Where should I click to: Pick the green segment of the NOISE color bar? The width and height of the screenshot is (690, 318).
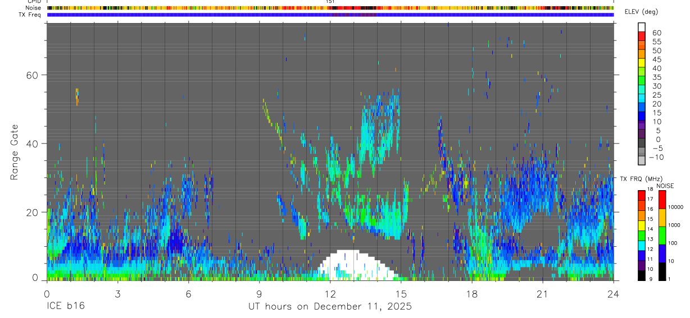[662, 236]
